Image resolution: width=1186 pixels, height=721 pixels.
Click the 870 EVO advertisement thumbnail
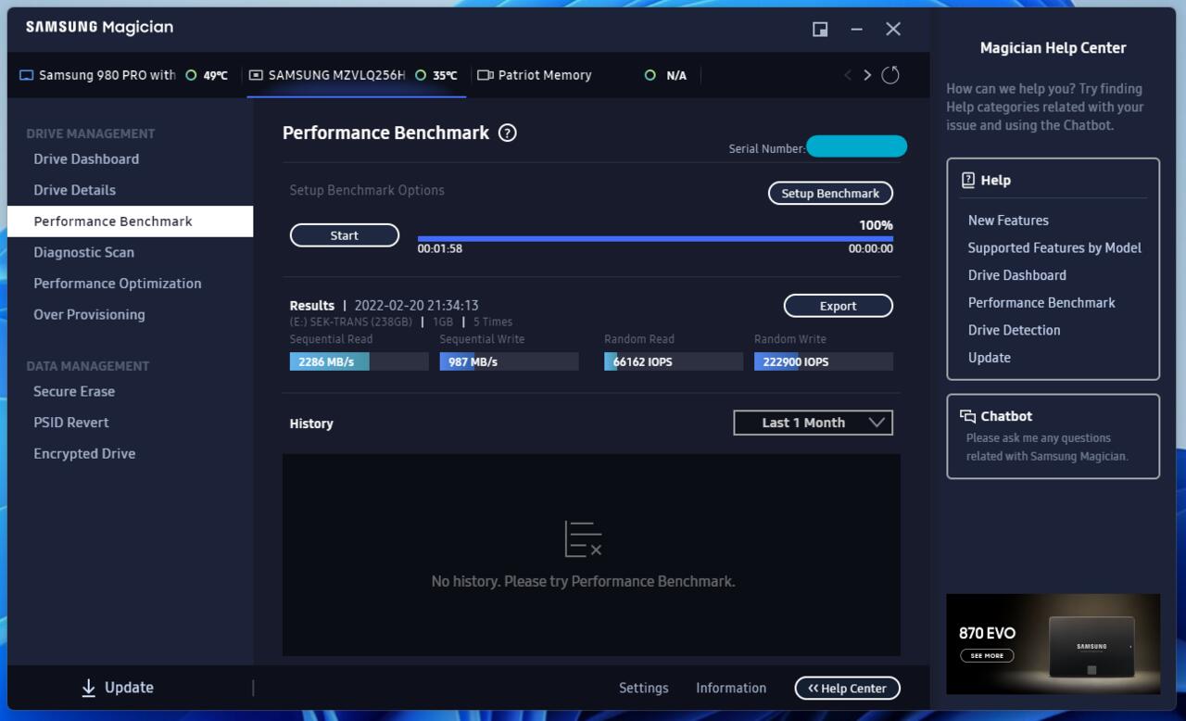[x=1053, y=644]
